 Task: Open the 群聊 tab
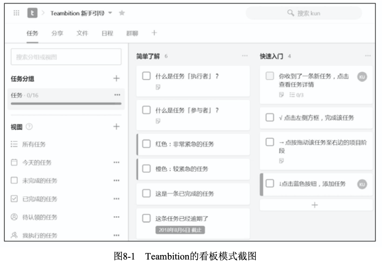pos(132,33)
